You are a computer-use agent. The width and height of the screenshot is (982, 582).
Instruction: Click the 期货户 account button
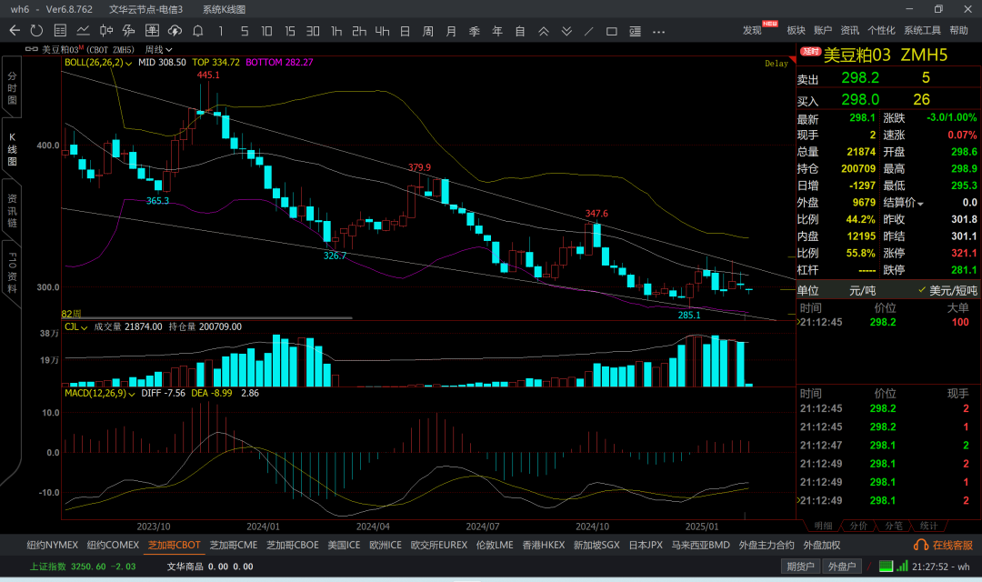click(799, 567)
